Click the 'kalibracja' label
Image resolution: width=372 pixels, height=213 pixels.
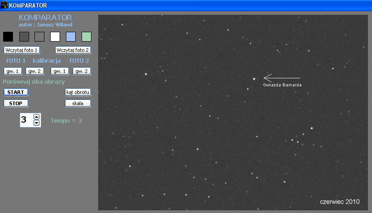pos(47,61)
